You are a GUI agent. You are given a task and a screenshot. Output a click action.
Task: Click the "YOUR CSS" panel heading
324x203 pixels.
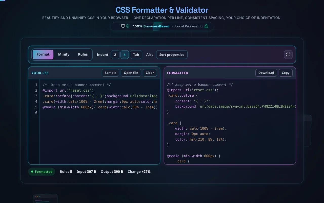click(40, 73)
